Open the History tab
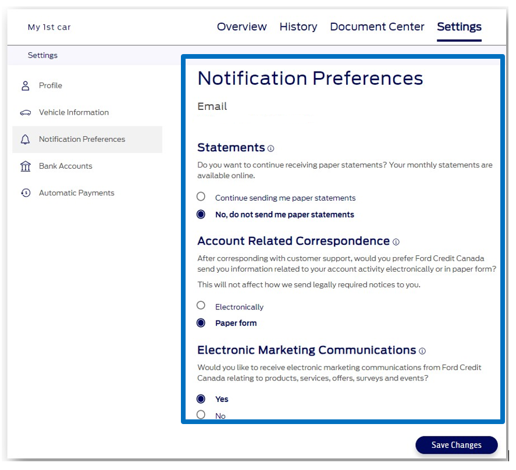 (x=298, y=27)
